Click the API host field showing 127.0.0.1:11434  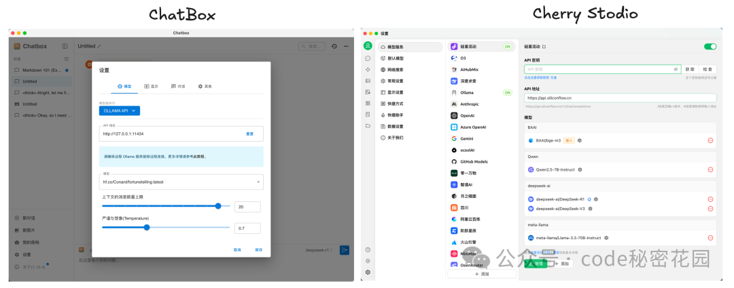coord(181,133)
